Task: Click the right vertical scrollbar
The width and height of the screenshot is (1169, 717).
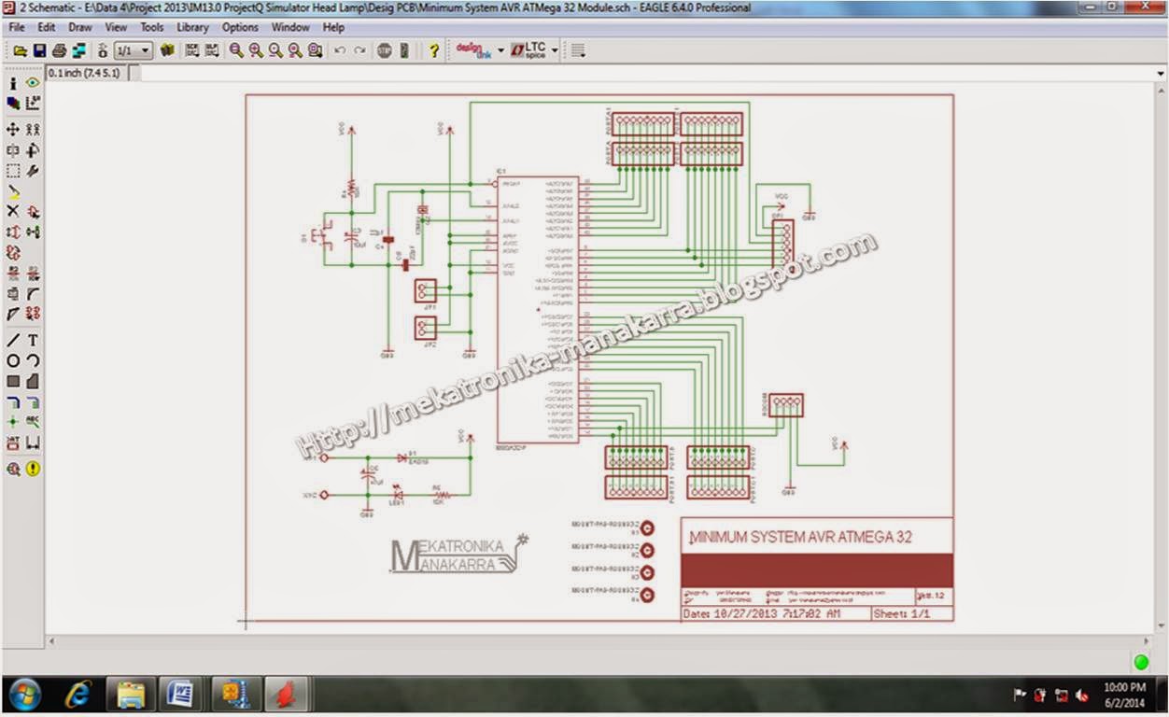Action: point(1161,373)
